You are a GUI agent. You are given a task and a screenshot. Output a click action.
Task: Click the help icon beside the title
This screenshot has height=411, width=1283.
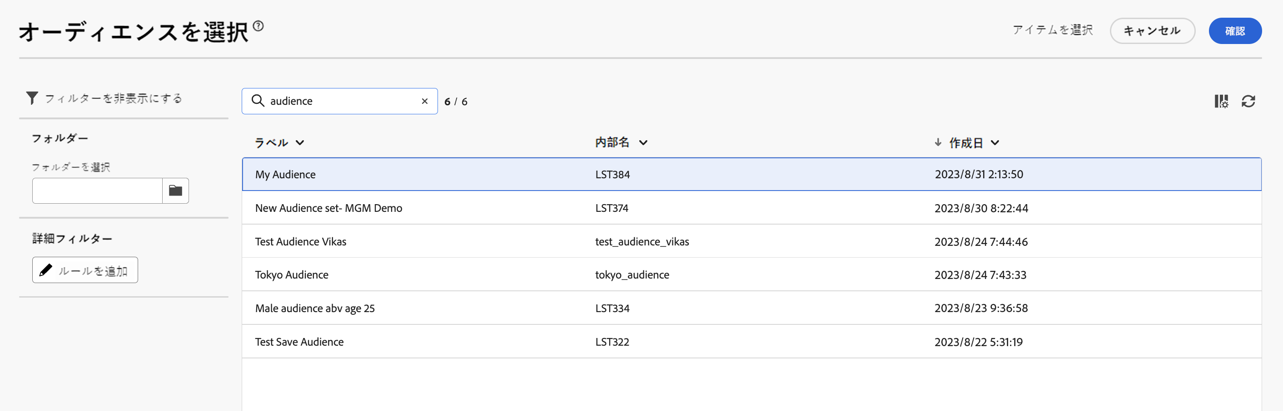coord(258,25)
